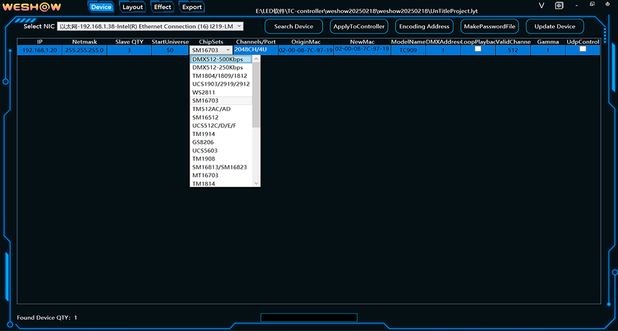Image resolution: width=618 pixels, height=331 pixels.
Task: Click the Channels/Port 2048CH/4U cell
Action: (x=251, y=49)
